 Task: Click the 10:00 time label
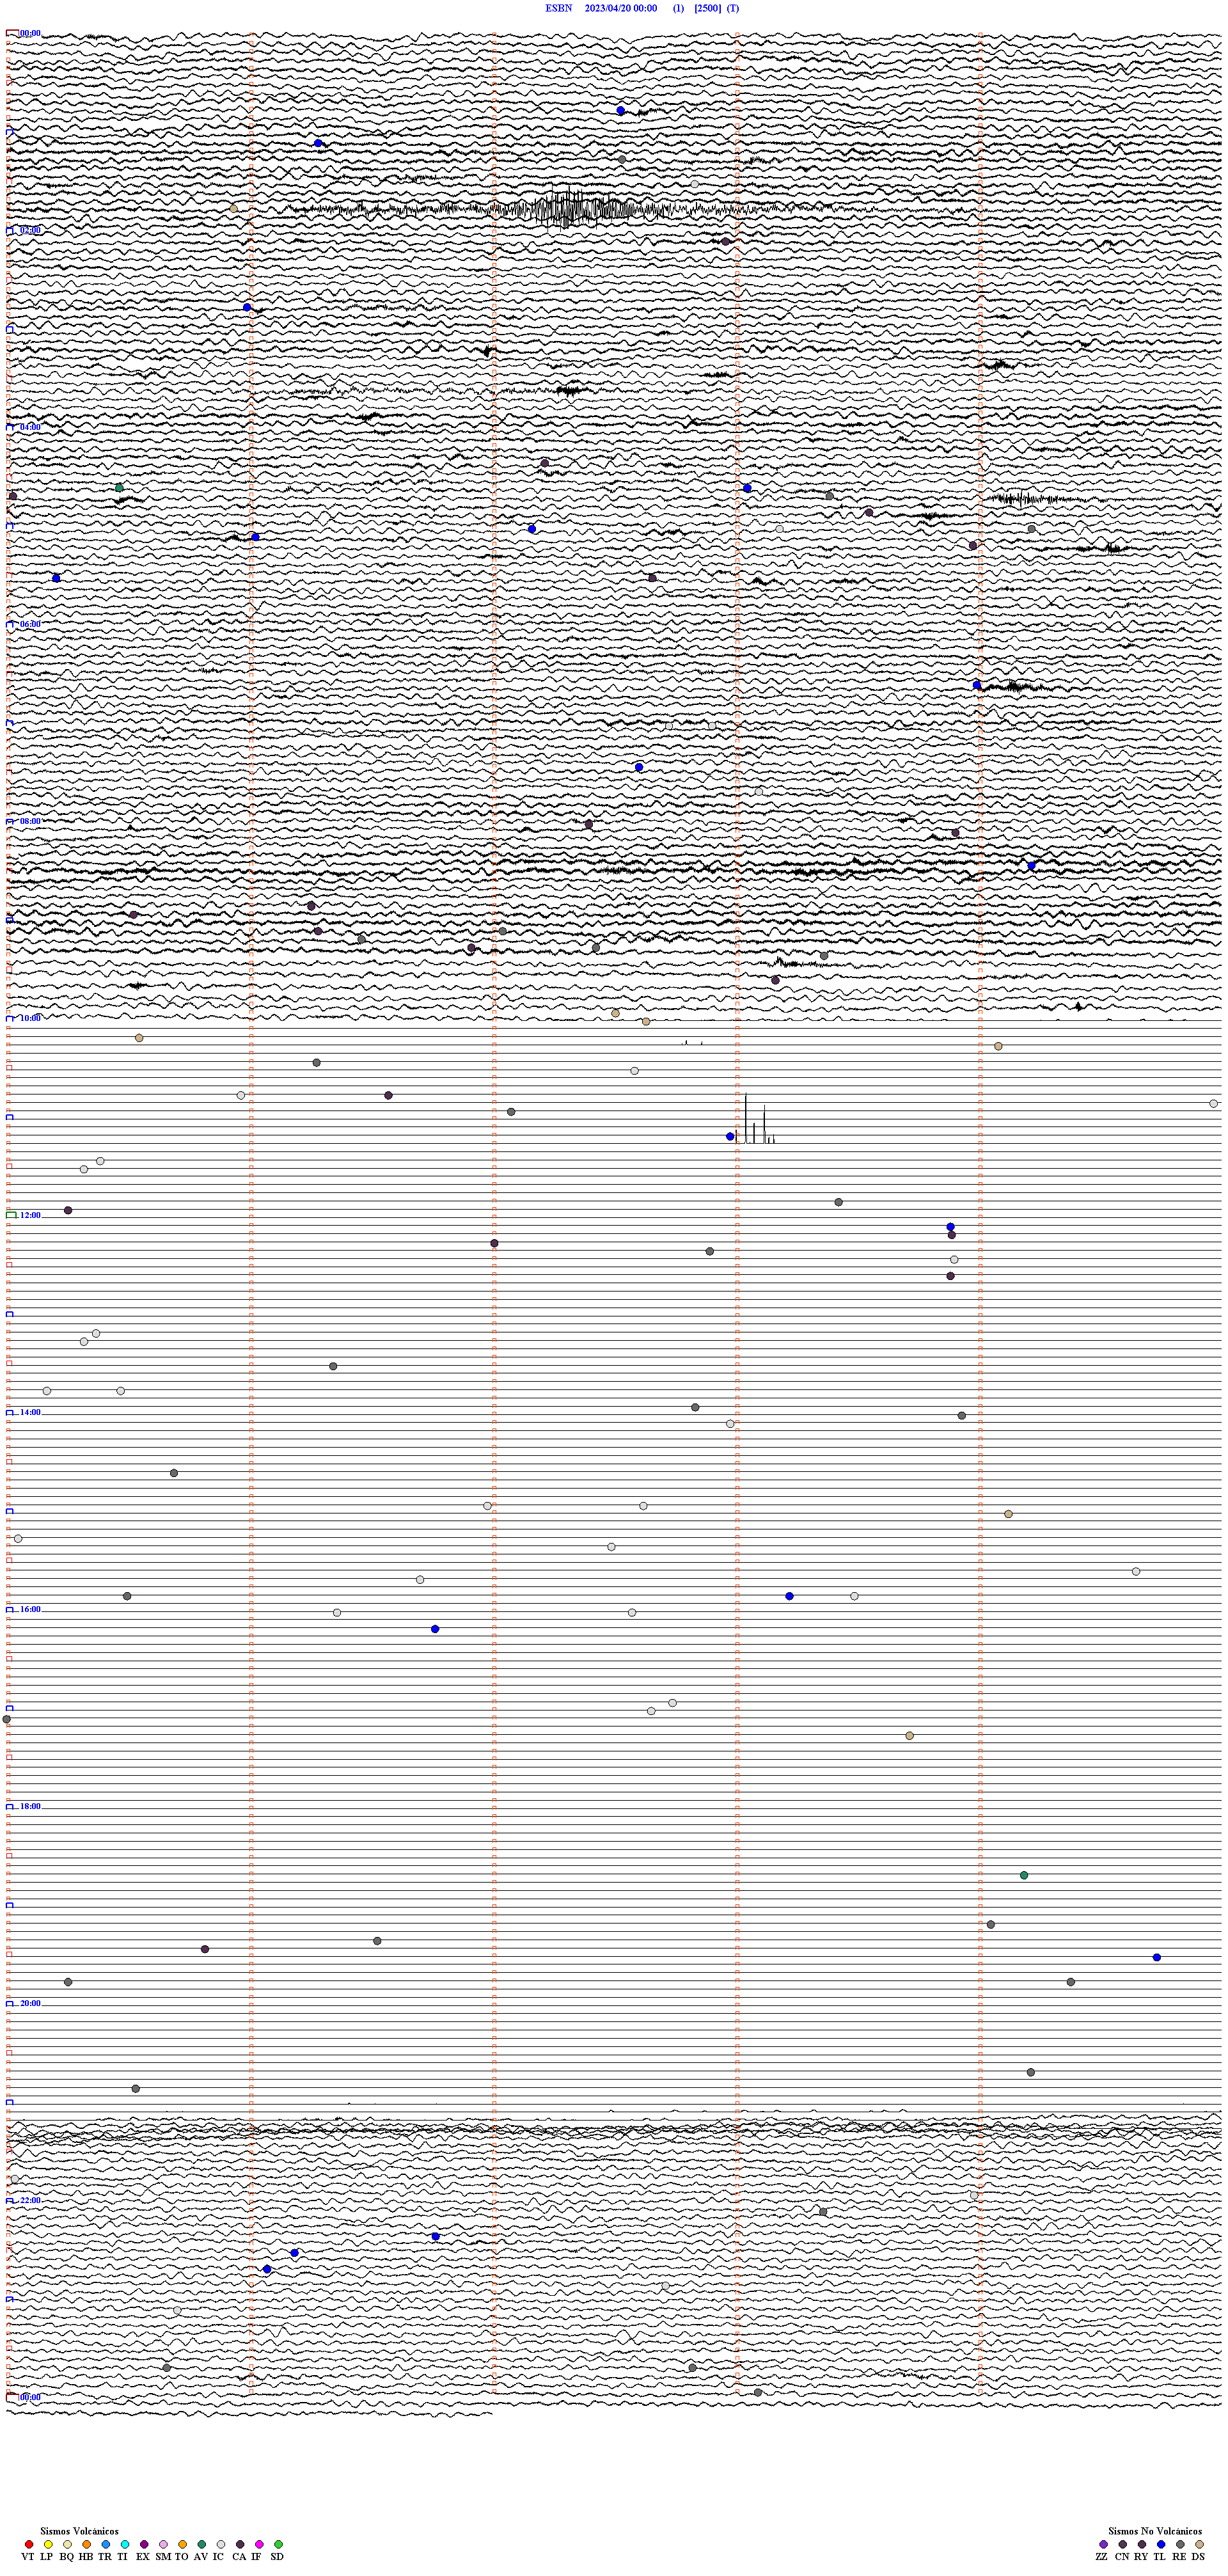[x=30, y=1018]
